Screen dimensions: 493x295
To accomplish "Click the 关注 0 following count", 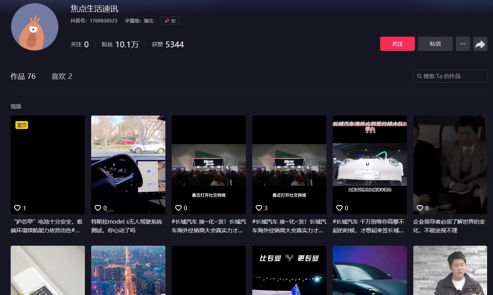I will [x=79, y=45].
